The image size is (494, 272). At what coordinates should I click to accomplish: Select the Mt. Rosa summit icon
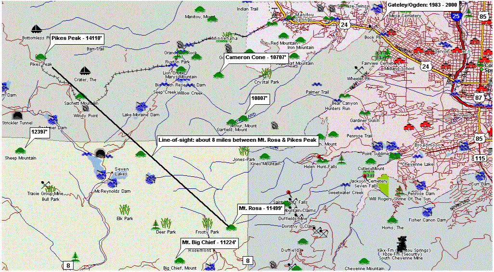tap(231, 227)
